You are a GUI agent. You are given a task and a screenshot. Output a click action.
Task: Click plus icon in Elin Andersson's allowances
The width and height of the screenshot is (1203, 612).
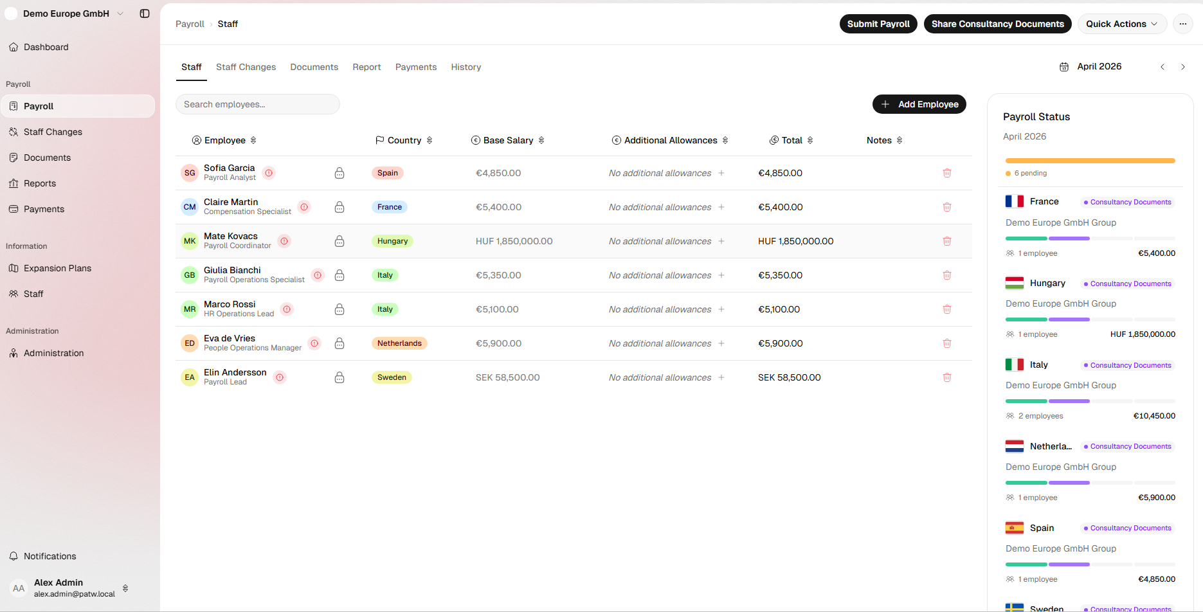coord(721,377)
